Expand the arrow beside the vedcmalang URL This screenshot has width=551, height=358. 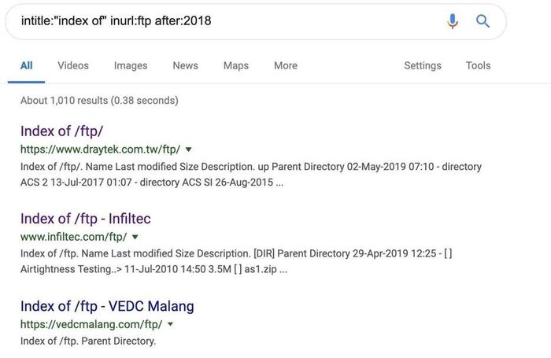coord(171,324)
